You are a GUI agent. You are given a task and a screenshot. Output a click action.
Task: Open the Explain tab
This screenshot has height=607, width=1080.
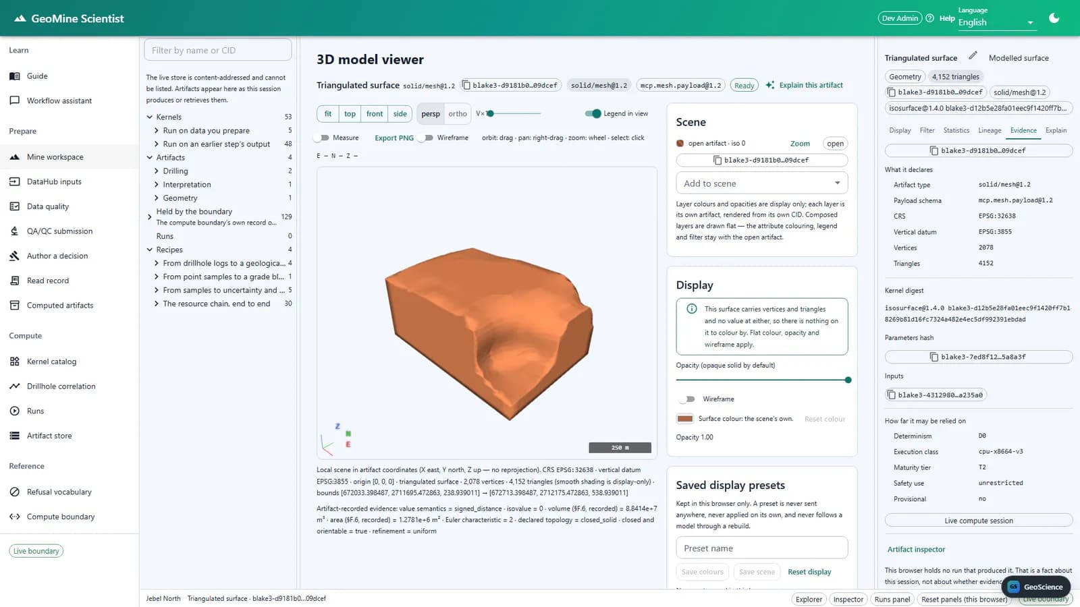click(1056, 130)
